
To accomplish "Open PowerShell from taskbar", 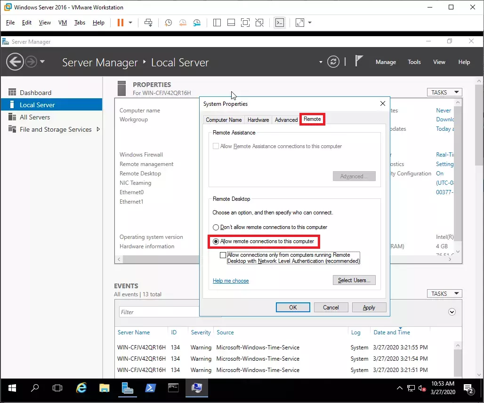I will pos(150,388).
